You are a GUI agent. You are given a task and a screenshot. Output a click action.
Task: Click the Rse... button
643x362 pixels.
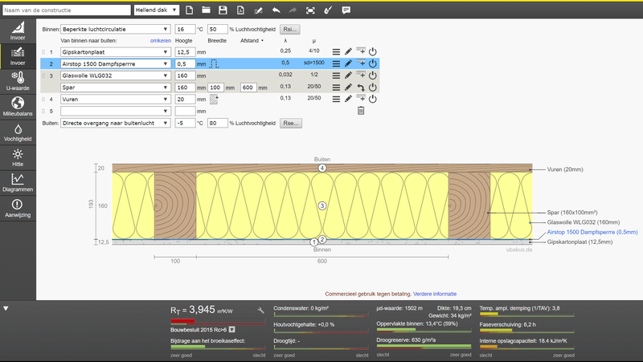(291, 123)
